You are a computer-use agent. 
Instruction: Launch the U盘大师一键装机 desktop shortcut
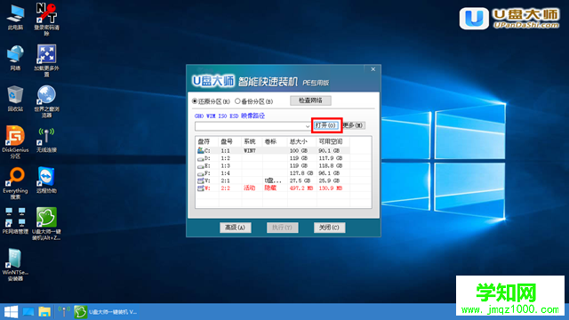pos(46,224)
